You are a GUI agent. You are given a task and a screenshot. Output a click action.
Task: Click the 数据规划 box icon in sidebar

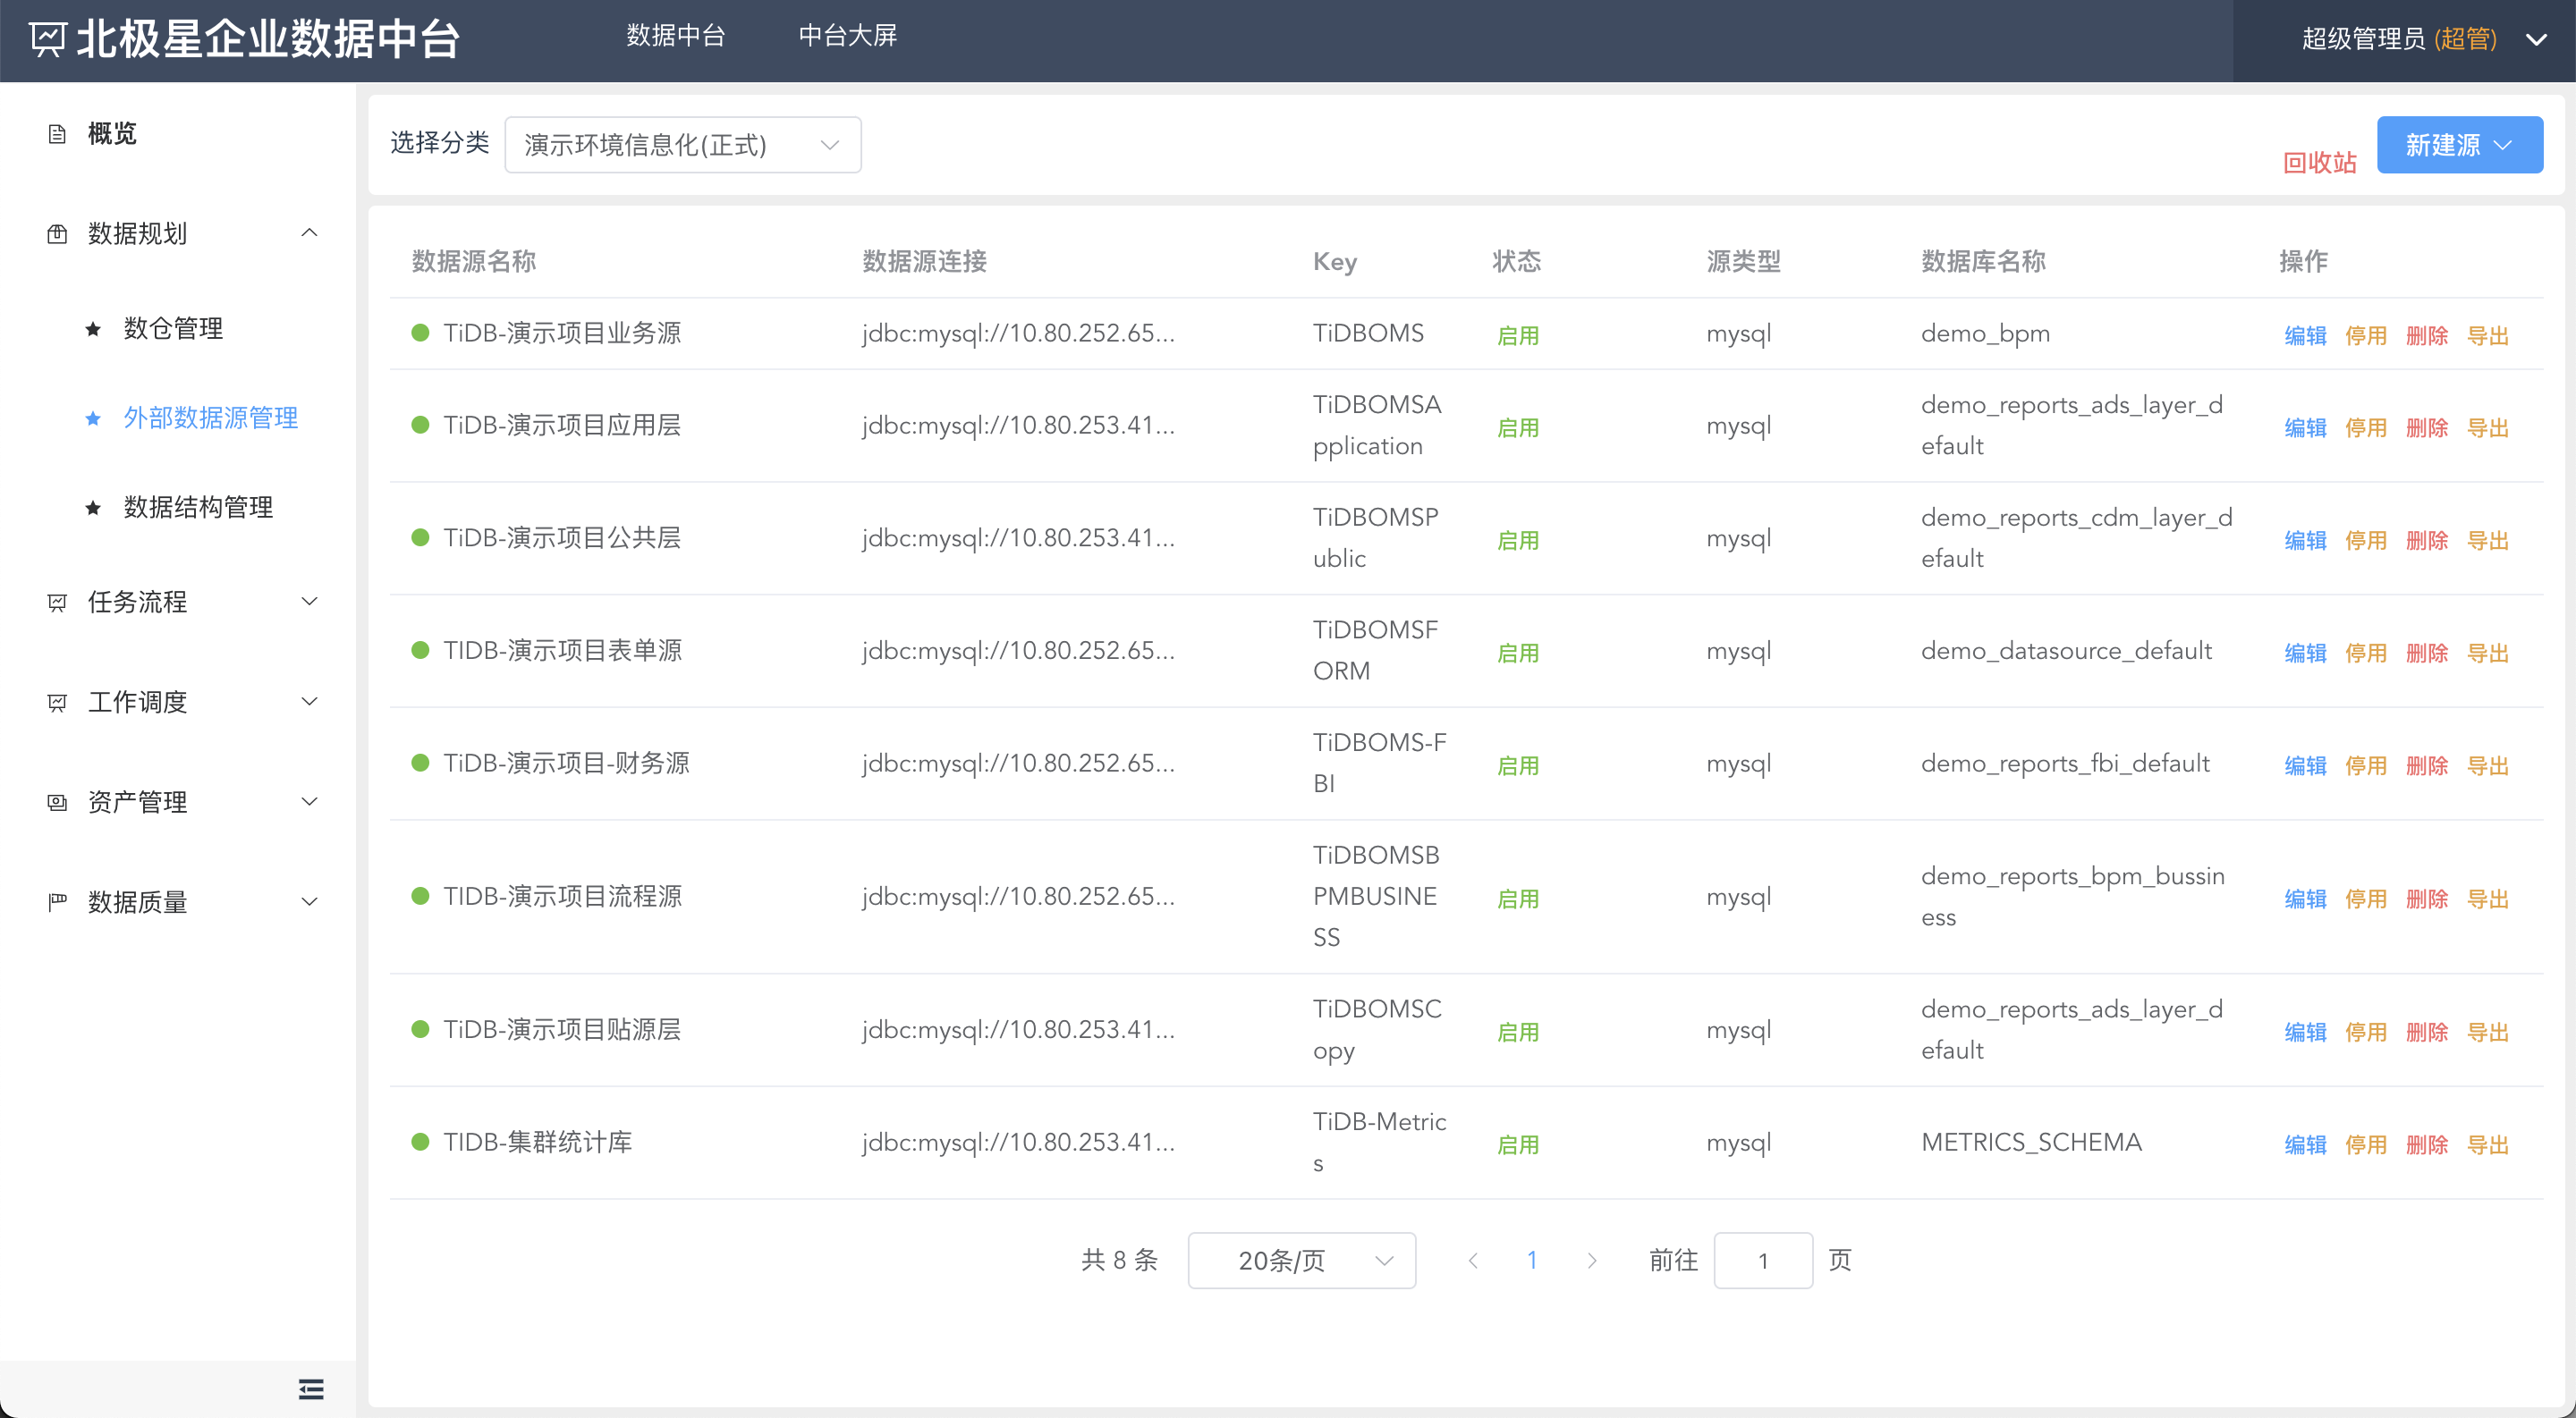57,234
